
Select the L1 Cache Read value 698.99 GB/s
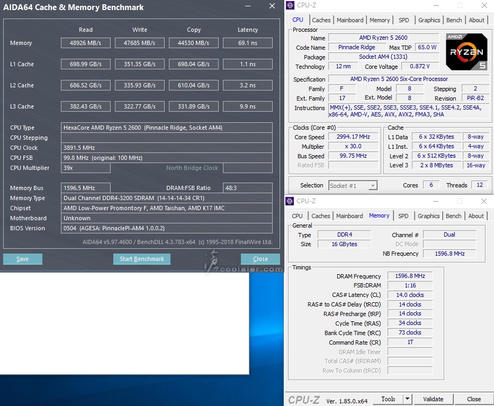tap(86, 64)
